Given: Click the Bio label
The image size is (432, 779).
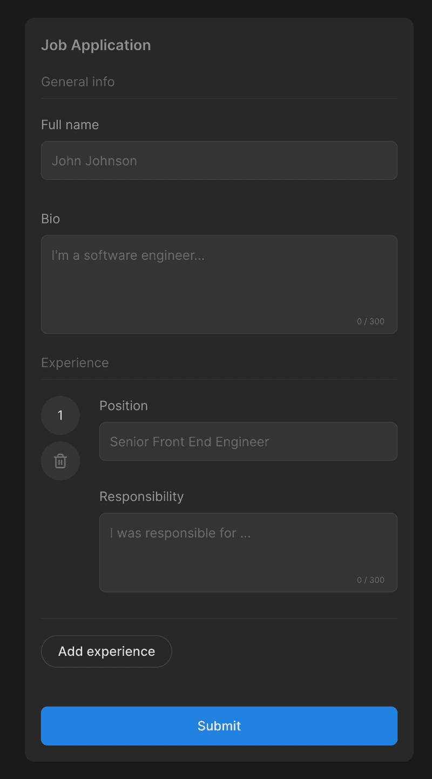Looking at the screenshot, I should coord(50,219).
